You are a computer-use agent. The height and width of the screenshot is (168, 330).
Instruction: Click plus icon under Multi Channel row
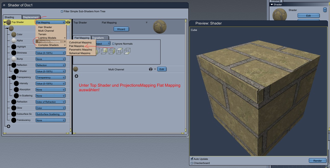tap(76, 76)
